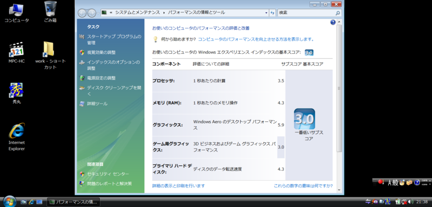The image size is (432, 207).
Task: Open the recent pages dropdown arrow
Action: [98, 13]
